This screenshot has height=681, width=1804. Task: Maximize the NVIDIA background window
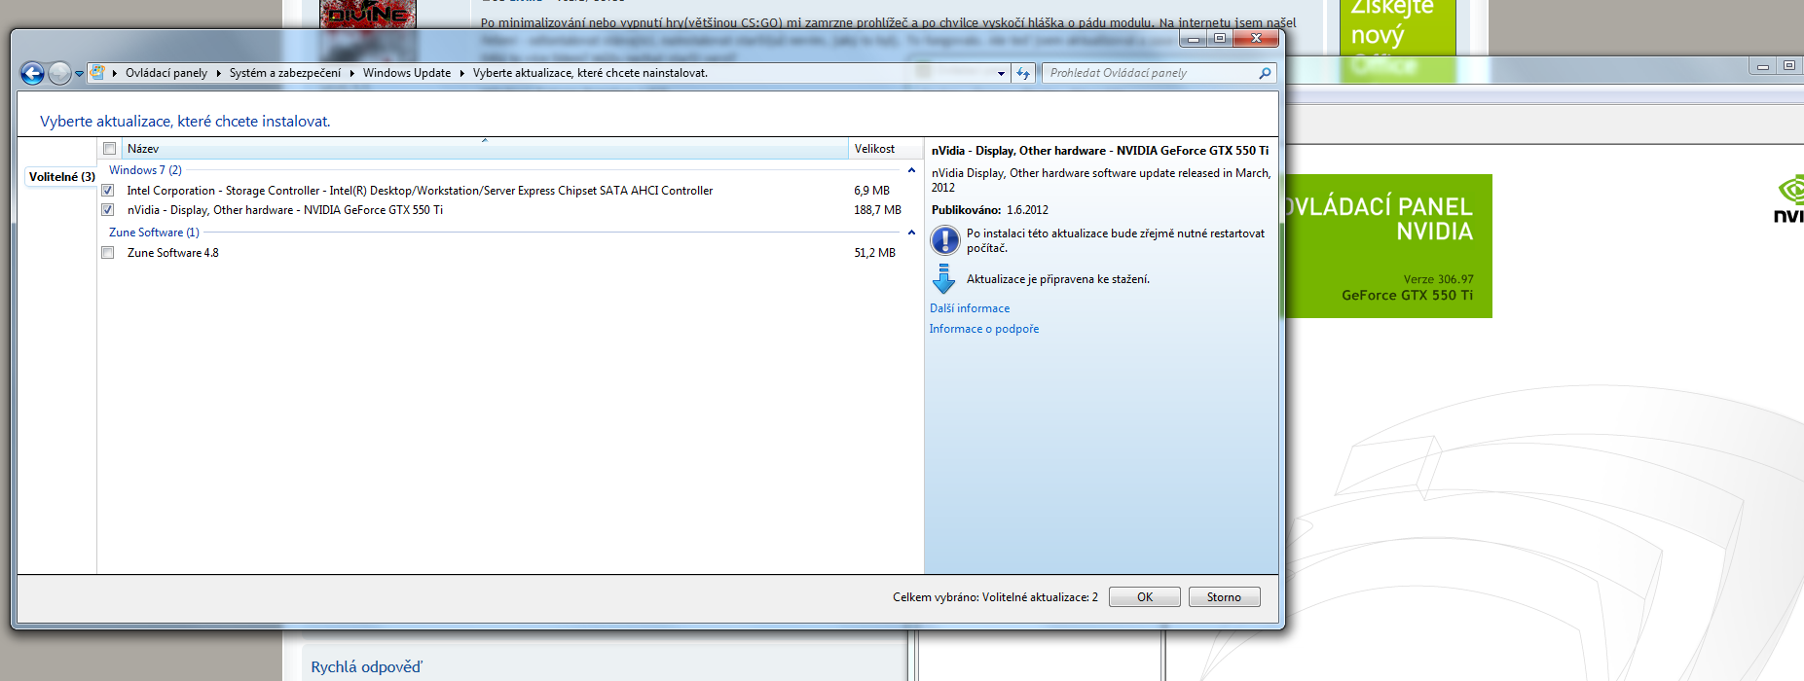coord(1788,66)
